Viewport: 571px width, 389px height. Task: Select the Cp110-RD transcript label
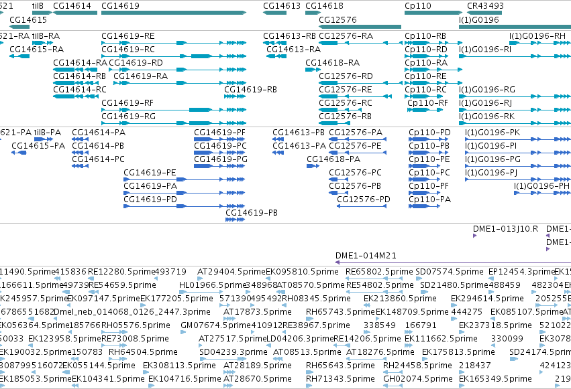click(x=425, y=50)
